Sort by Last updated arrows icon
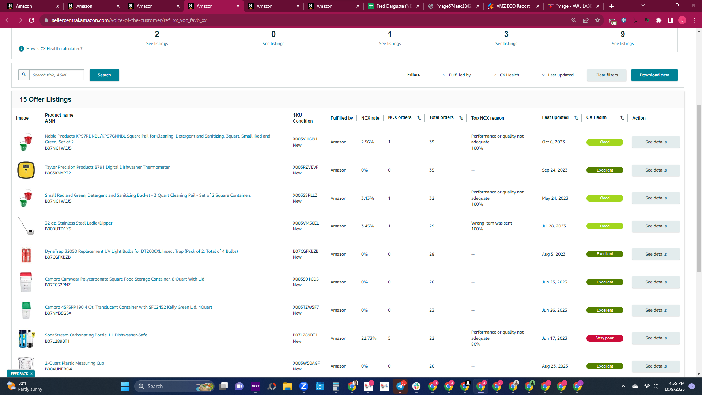Image resolution: width=702 pixels, height=395 pixels. coord(576,118)
